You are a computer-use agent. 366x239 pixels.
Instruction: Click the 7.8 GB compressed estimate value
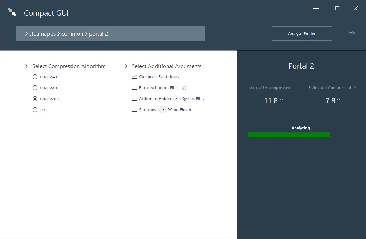click(333, 100)
